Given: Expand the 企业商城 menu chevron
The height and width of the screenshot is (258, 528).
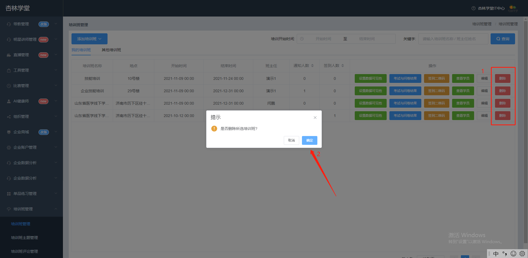Looking at the screenshot, I should pyautogui.click(x=56, y=132).
